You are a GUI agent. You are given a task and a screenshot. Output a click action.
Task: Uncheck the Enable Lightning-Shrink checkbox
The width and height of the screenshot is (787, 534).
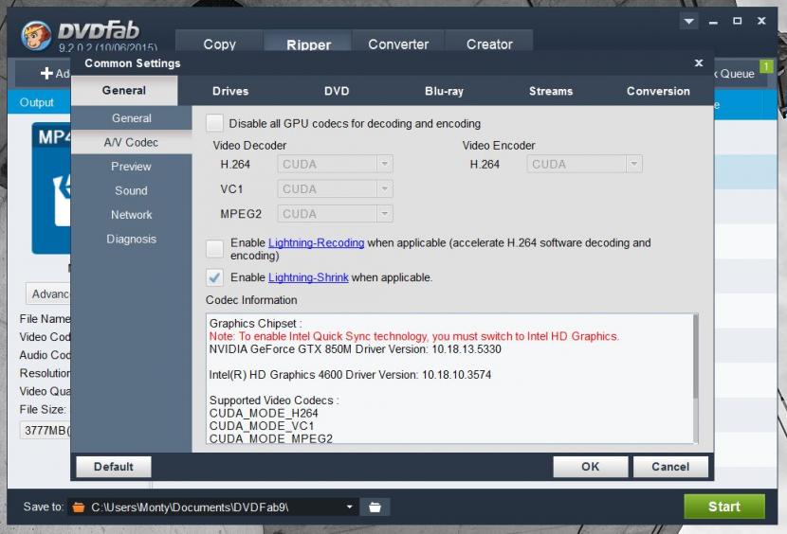[x=215, y=277]
